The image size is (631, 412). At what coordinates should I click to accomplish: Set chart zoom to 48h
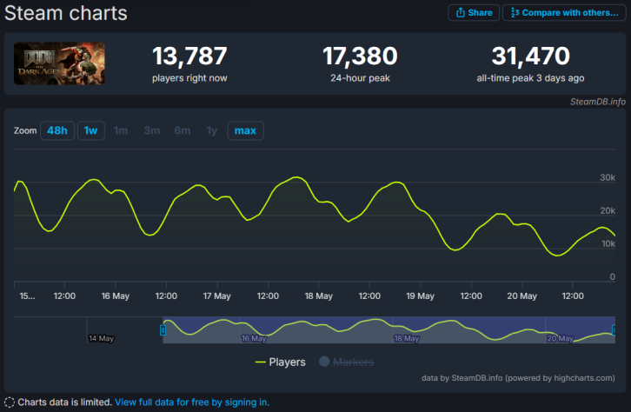(x=57, y=130)
